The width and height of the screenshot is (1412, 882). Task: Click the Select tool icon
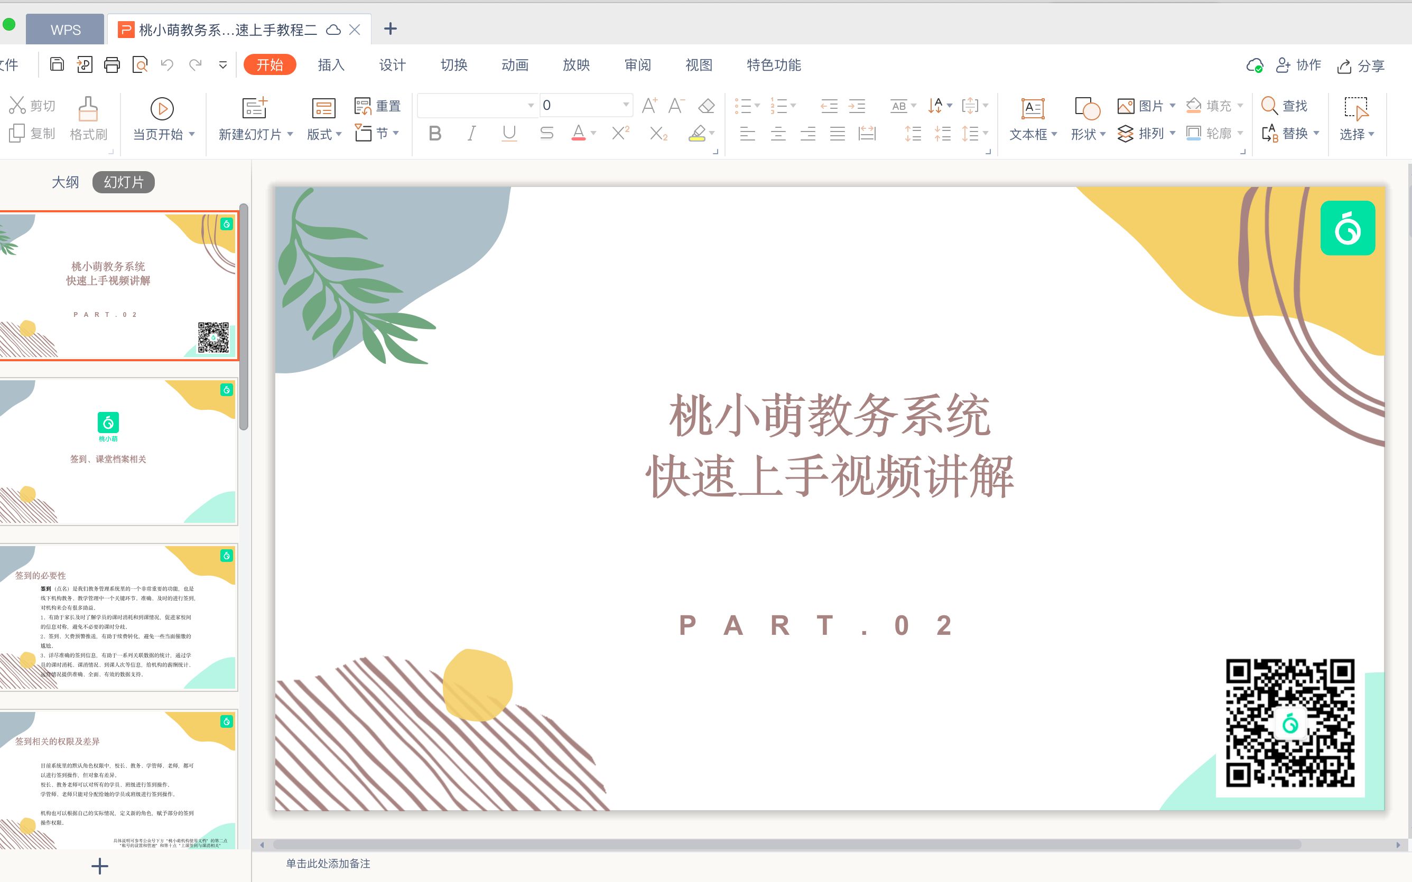click(x=1356, y=108)
